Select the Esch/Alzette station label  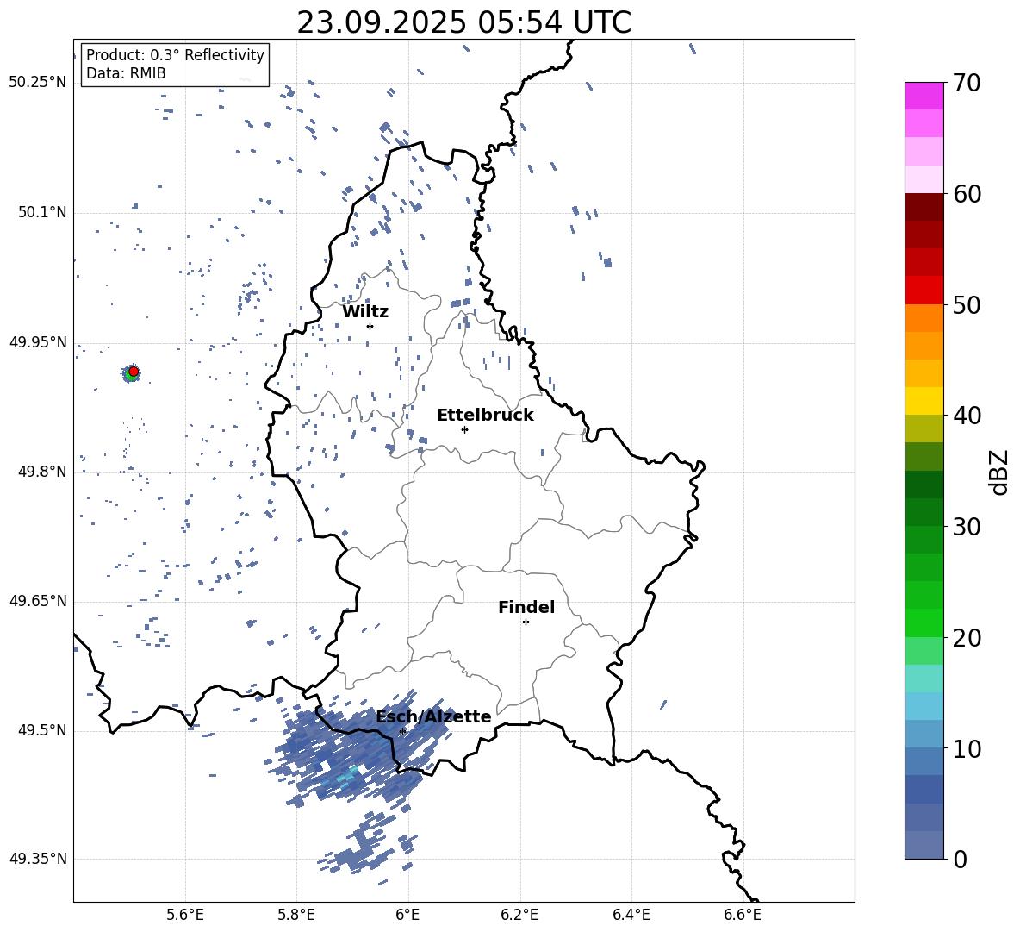click(x=433, y=716)
